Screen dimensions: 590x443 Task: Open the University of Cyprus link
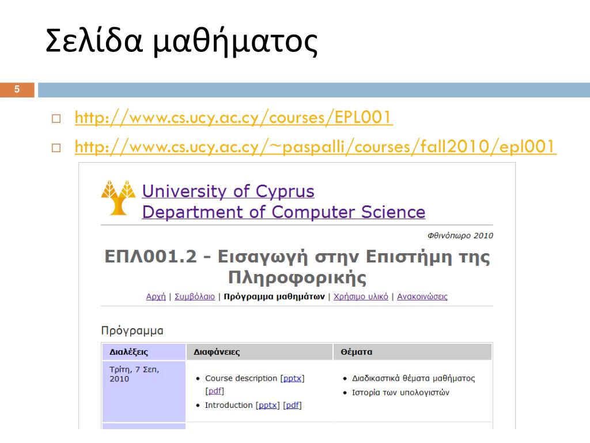tap(228, 192)
